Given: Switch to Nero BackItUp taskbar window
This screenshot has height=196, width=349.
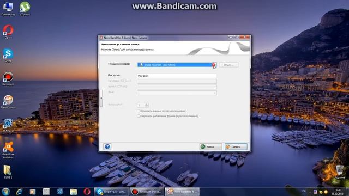Looking at the screenshot, I should point(182,192).
